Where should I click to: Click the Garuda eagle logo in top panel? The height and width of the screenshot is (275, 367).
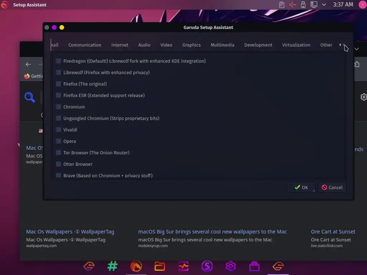pos(5,5)
